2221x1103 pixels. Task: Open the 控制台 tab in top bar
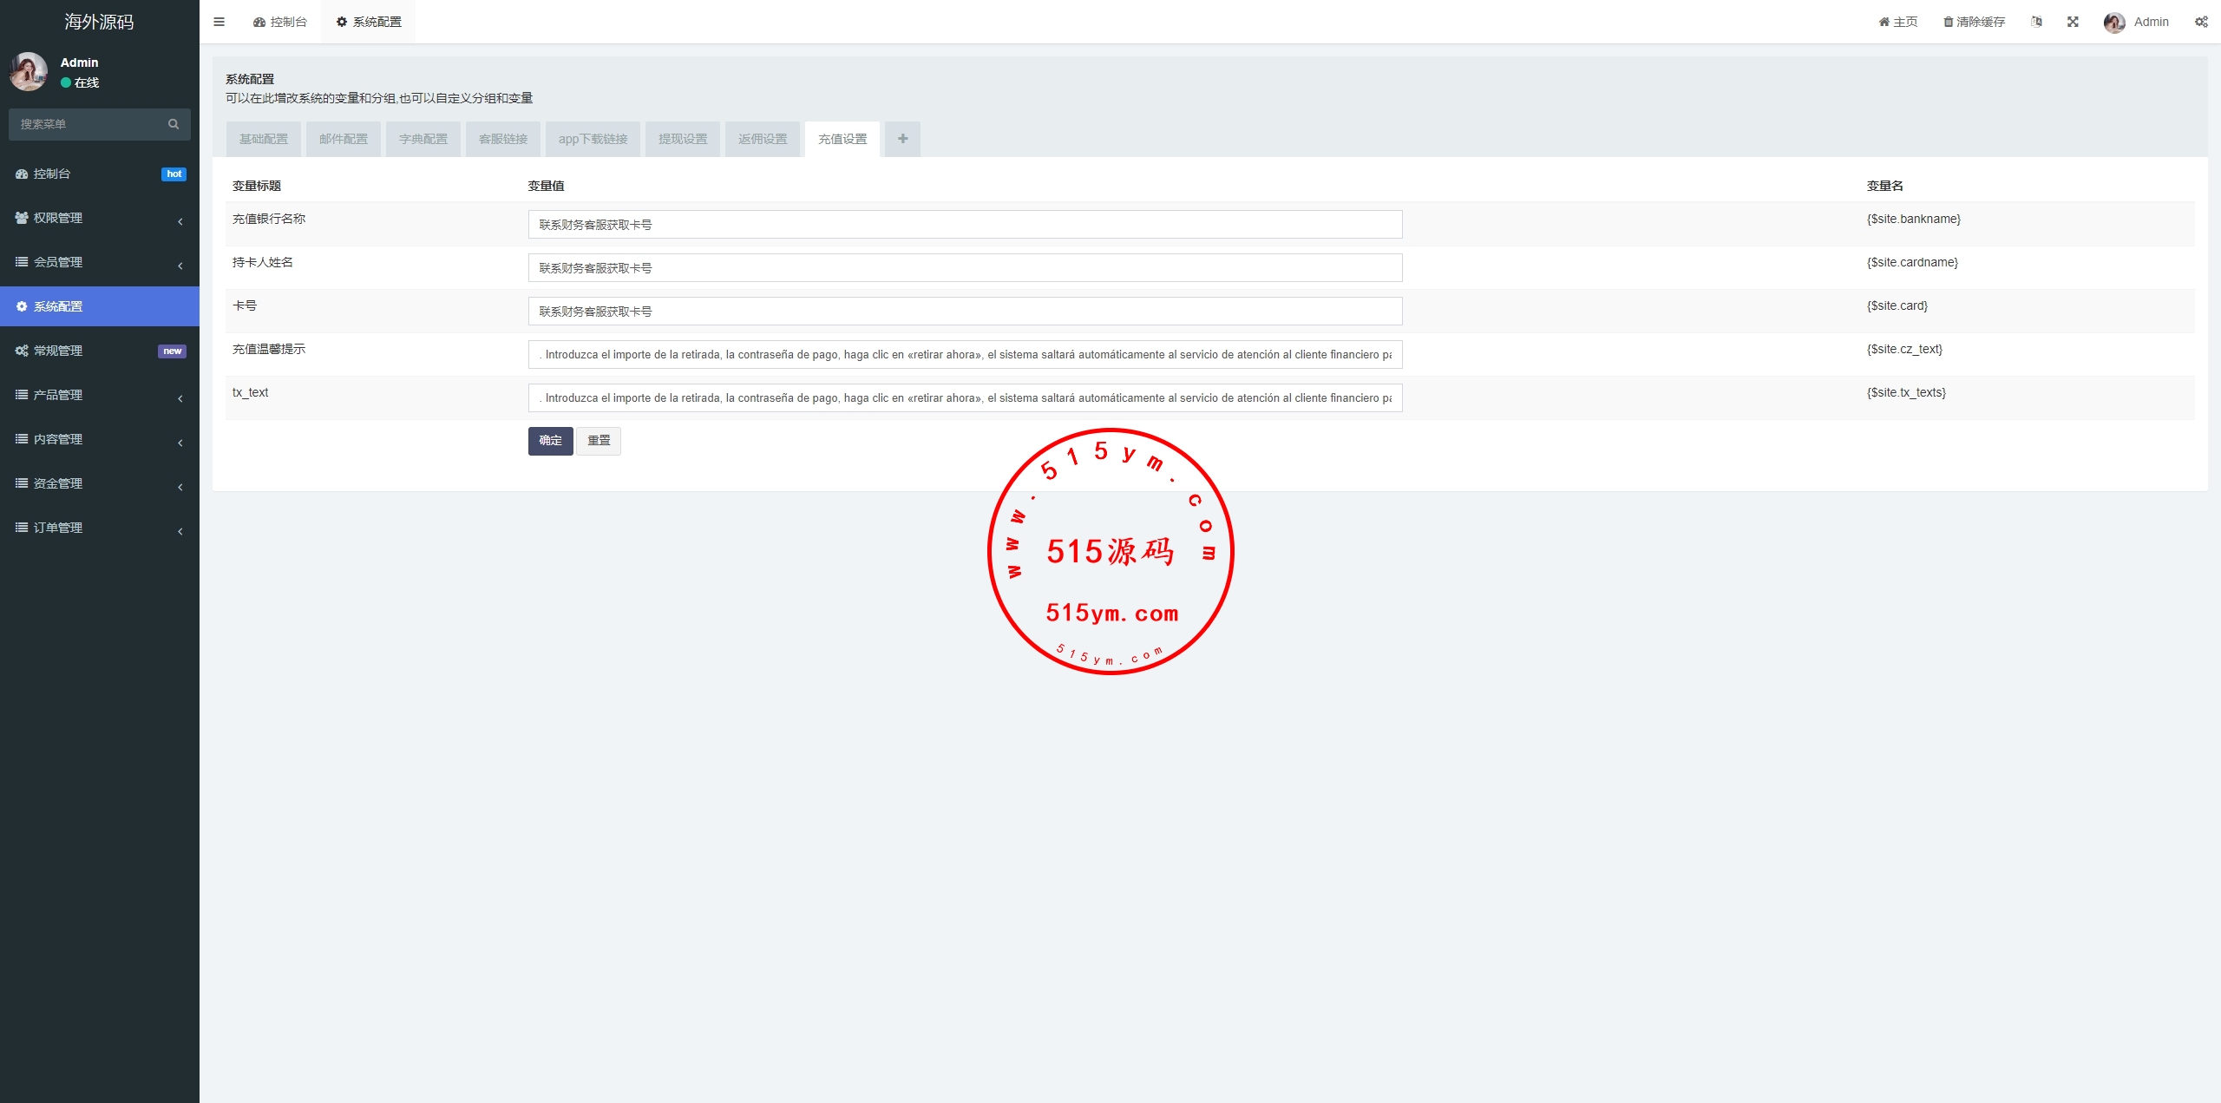(x=279, y=22)
